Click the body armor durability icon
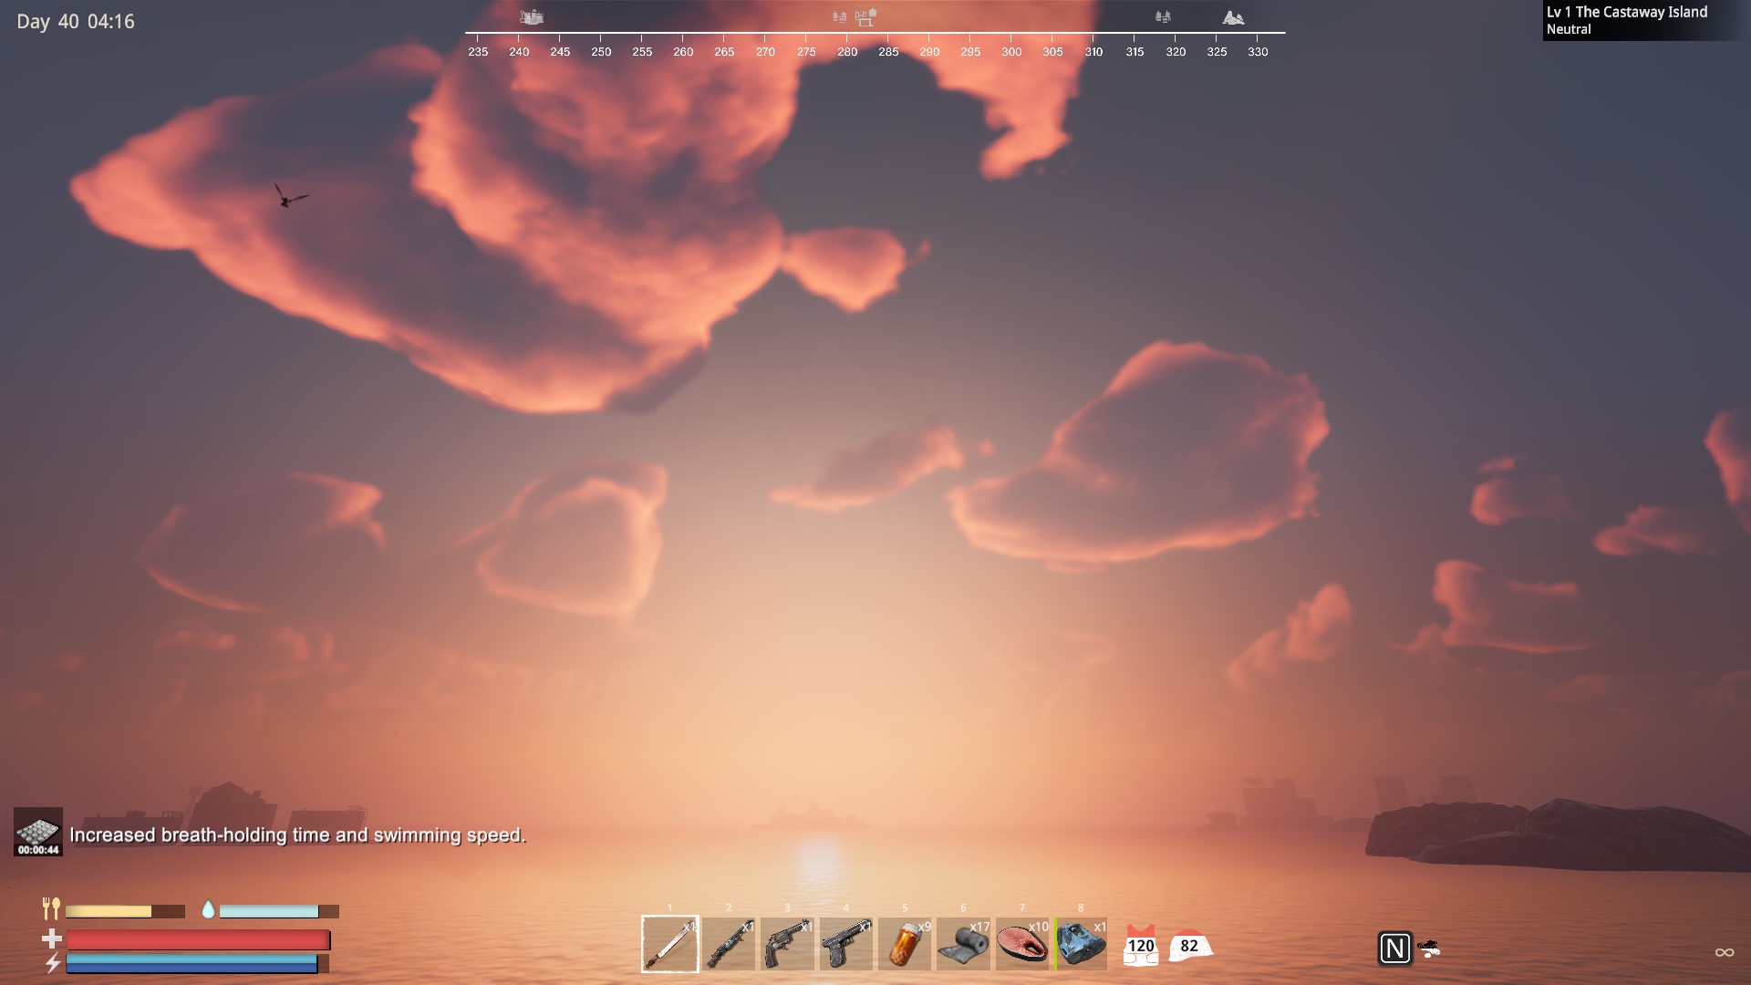1751x985 pixels. tap(1140, 945)
